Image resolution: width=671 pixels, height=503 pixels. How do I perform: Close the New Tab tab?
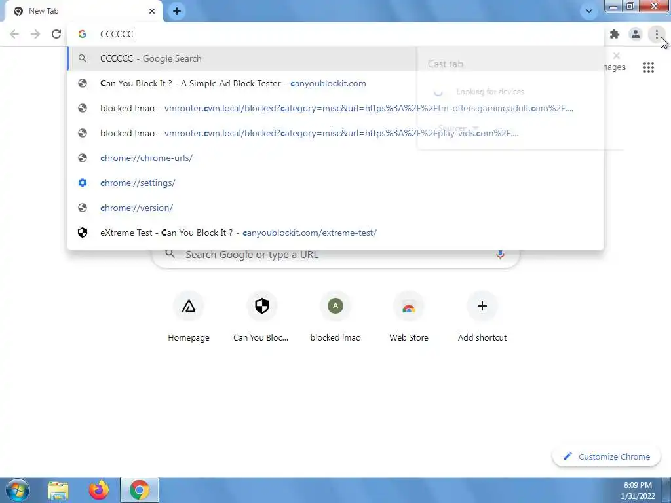(x=152, y=11)
